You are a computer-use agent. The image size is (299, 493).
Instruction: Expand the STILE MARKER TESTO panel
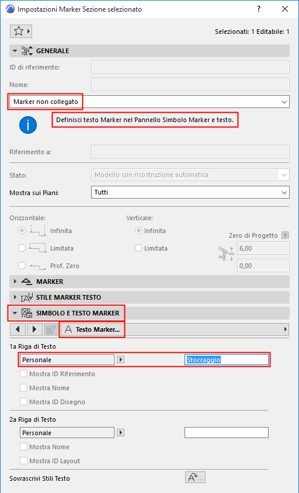(x=15, y=297)
